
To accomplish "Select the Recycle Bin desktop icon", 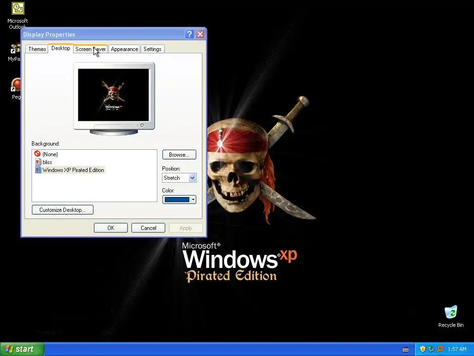I will pyautogui.click(x=451, y=317).
